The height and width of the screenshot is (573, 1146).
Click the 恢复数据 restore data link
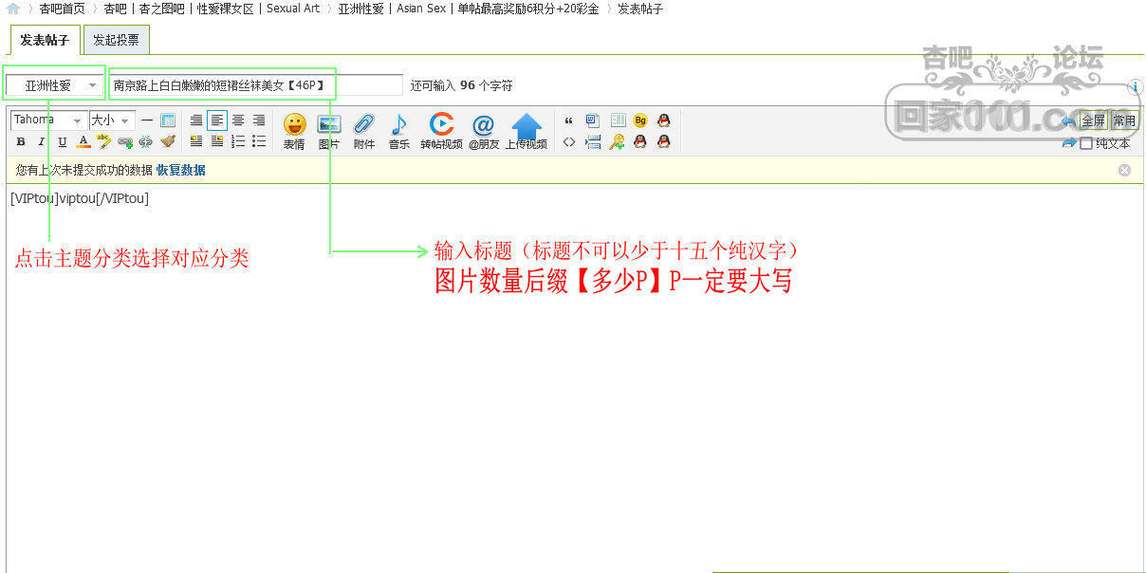tap(180, 171)
